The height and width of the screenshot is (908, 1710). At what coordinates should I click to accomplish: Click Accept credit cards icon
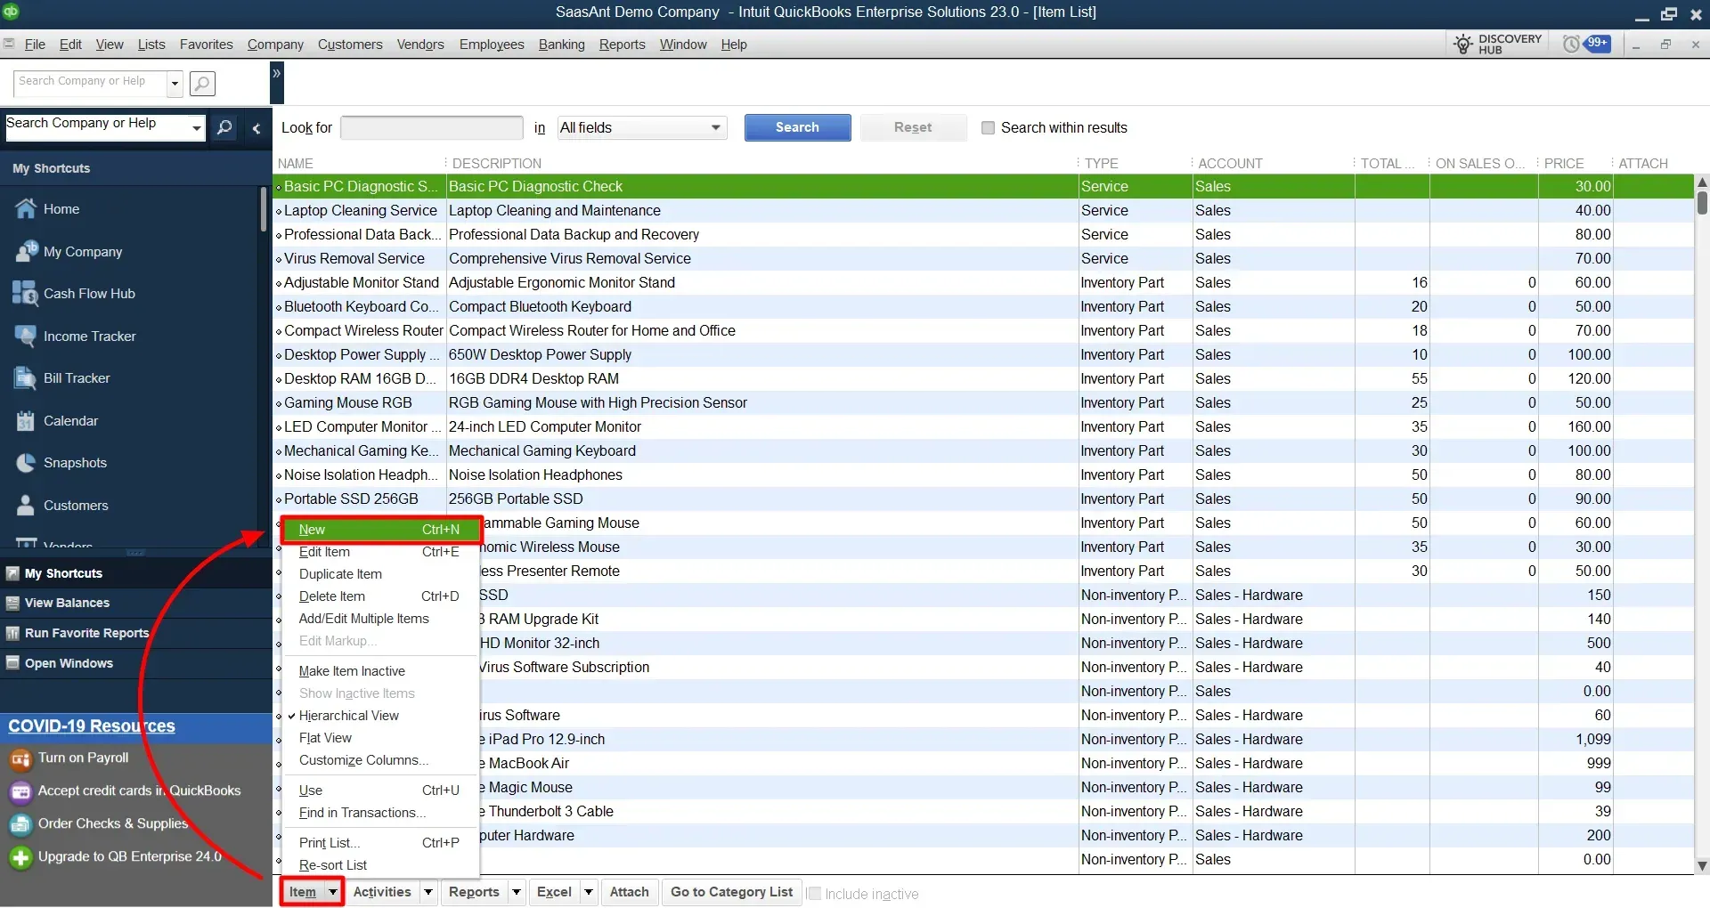pyautogui.click(x=20, y=791)
